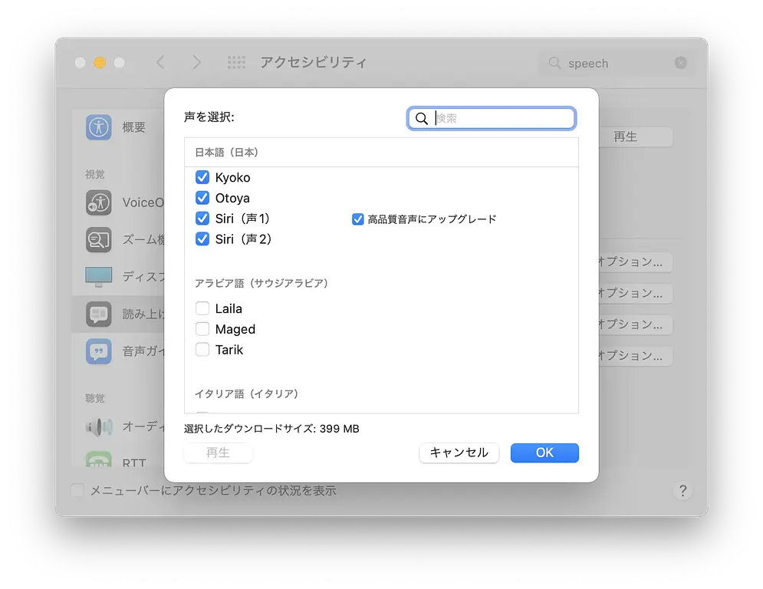The image size is (763, 589).
Task: Click inside the 検索 voice search field
Action: (x=491, y=118)
